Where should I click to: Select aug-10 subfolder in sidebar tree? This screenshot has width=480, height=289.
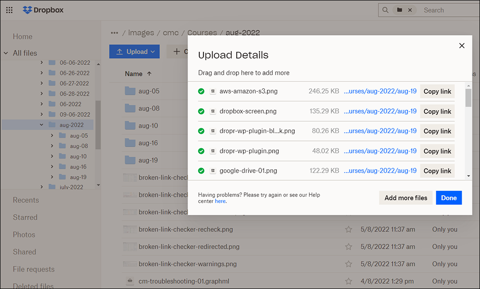(x=78, y=156)
